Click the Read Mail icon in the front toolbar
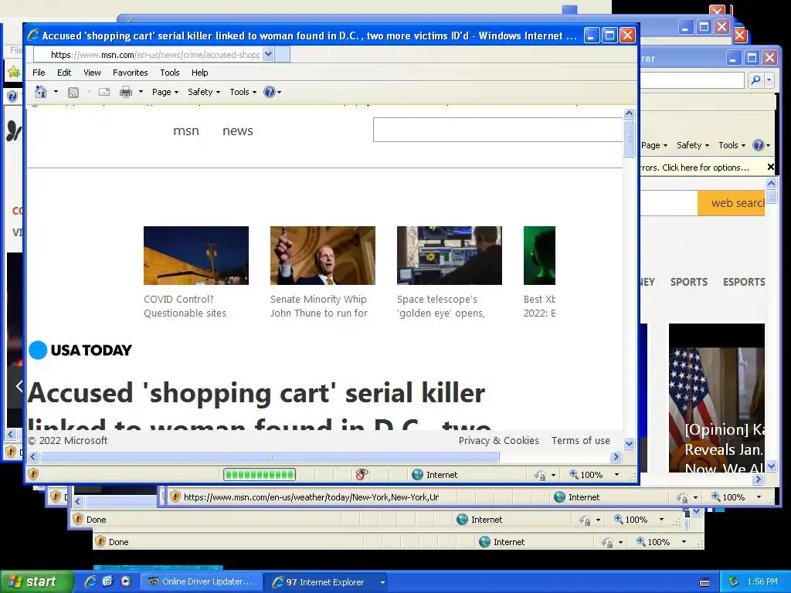791x593 pixels. point(104,92)
